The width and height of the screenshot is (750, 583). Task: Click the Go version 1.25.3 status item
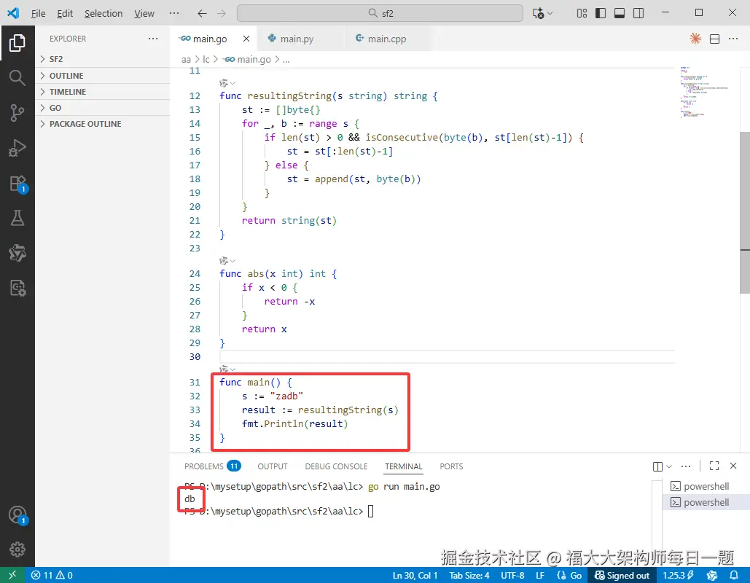point(679,575)
